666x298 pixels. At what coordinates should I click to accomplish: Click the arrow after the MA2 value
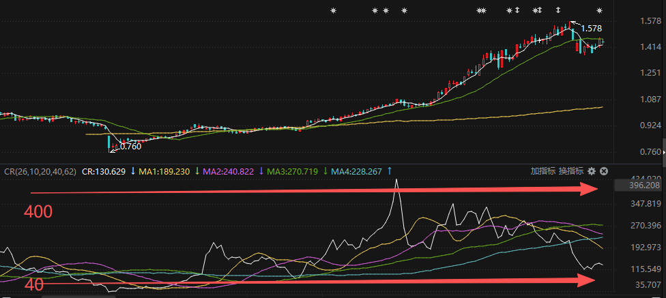pyautogui.click(x=261, y=171)
